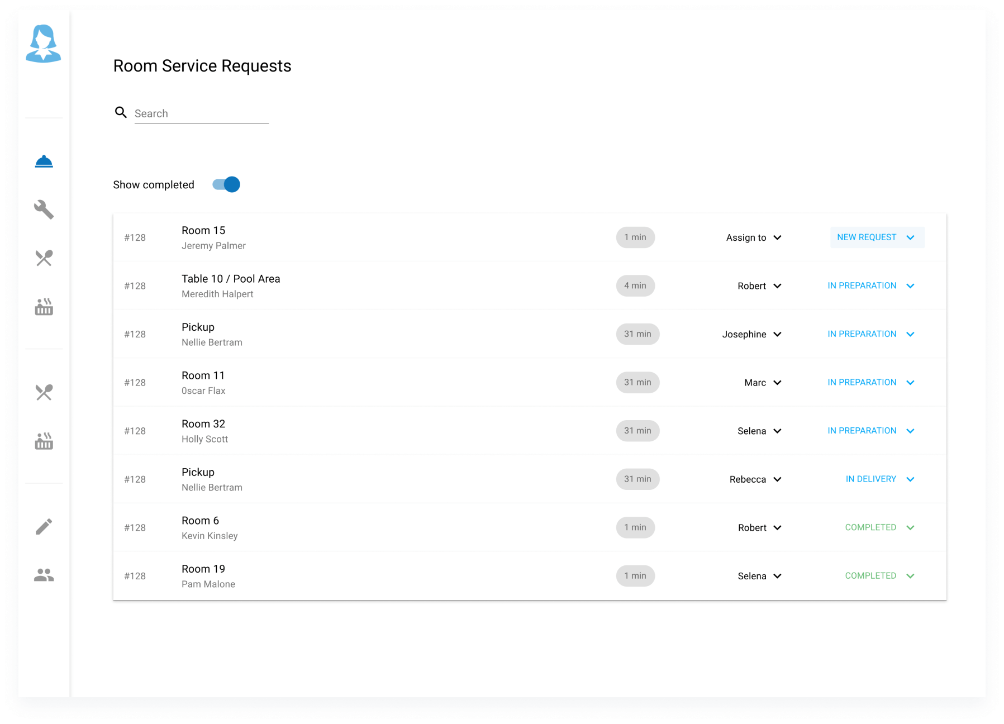This screenshot has width=1004, height=724.
Task: Open the room service bell icon
Action: [44, 162]
